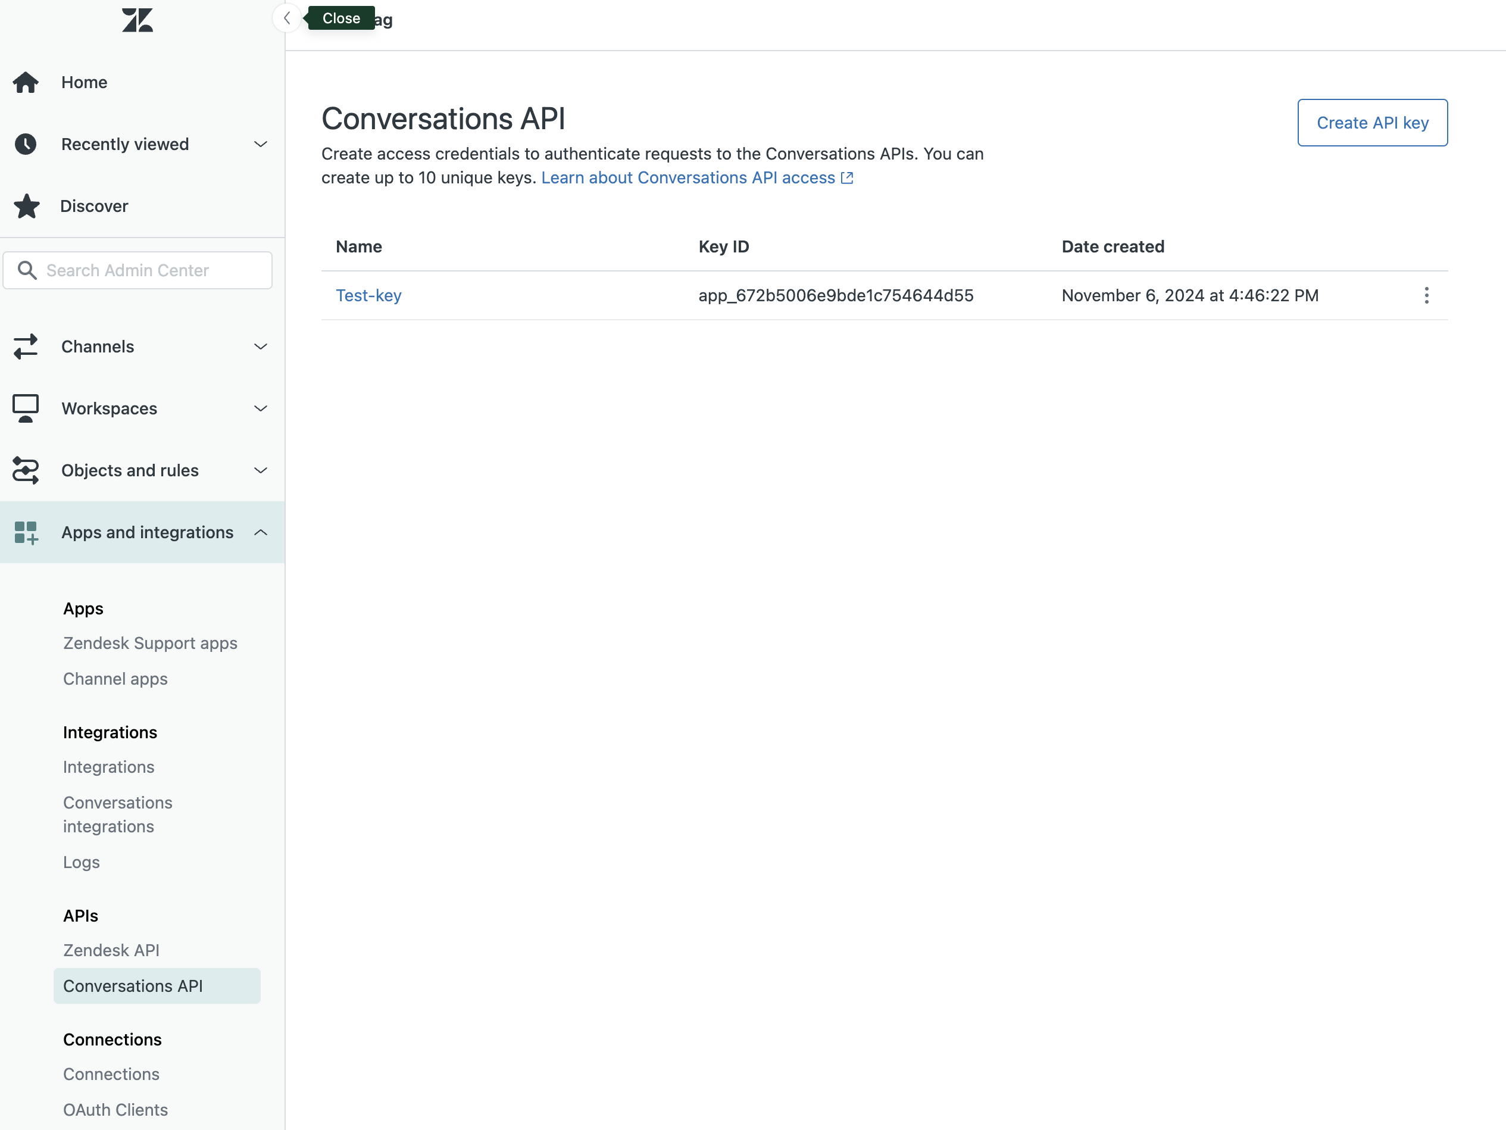
Task: Click the Objects and rules icon
Action: pos(26,471)
